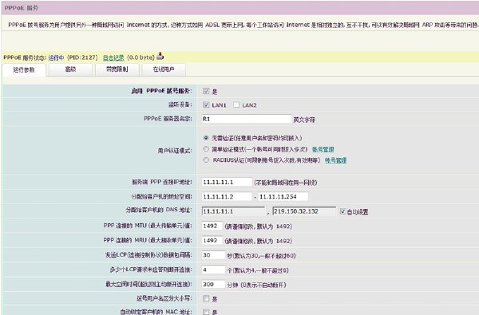Image resolution: width=479 pixels, height=315 pixels.
Task: Click the max idle time field showing 300
Action: [213, 285]
